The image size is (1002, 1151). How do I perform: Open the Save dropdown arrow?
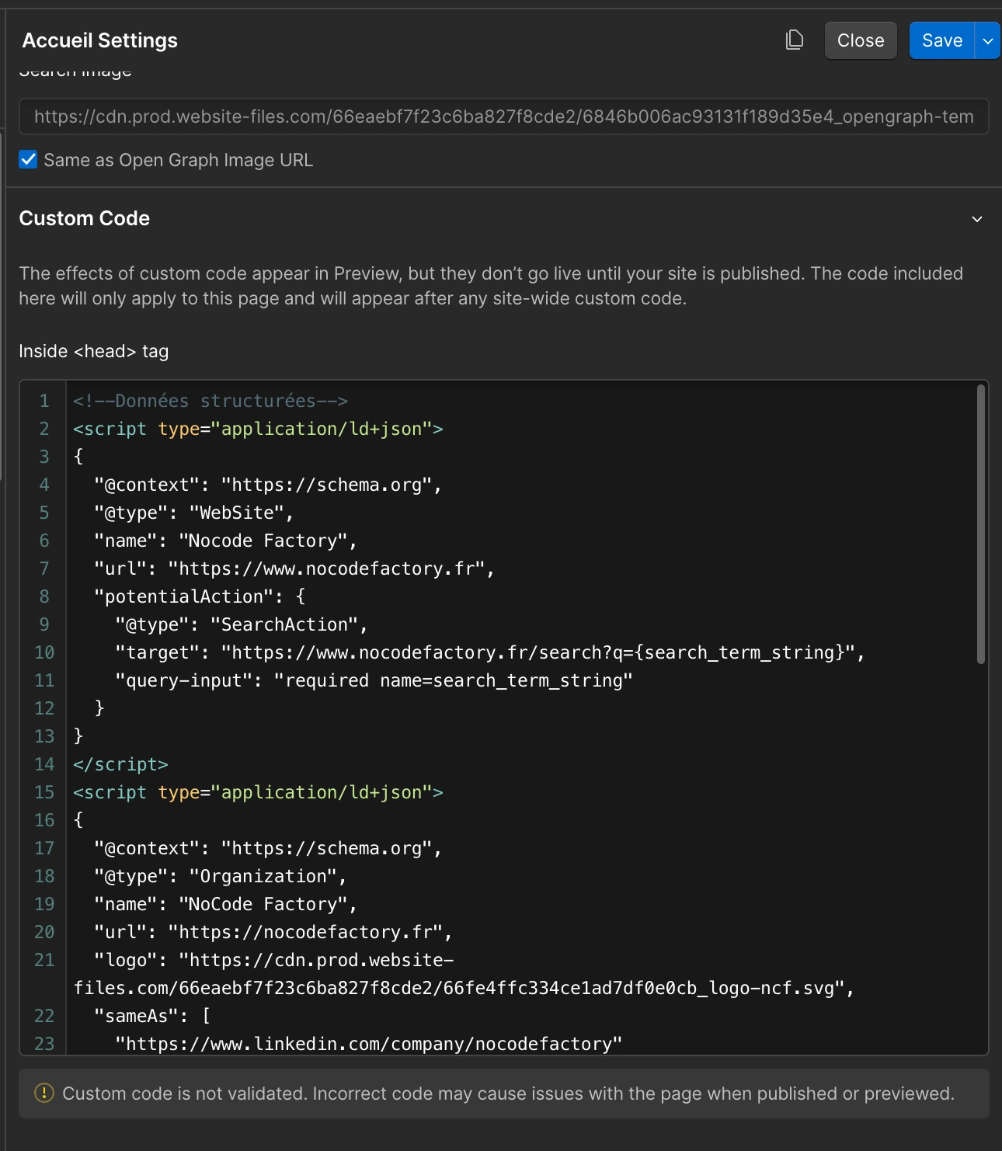[988, 40]
